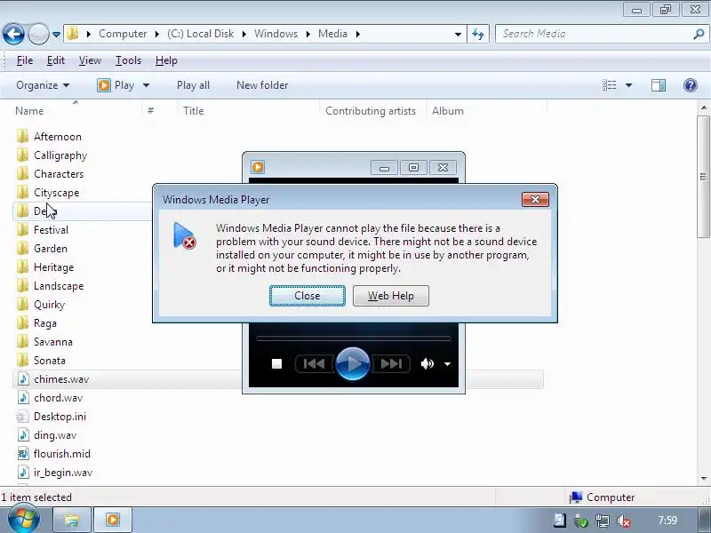Expand the Computer breadcrumb arrow
The height and width of the screenshot is (533, 711).
[x=156, y=34]
